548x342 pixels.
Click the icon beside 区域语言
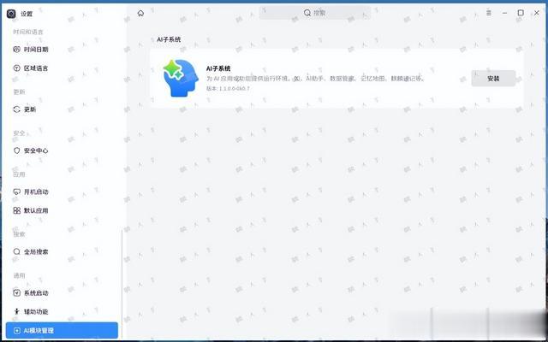(17, 68)
